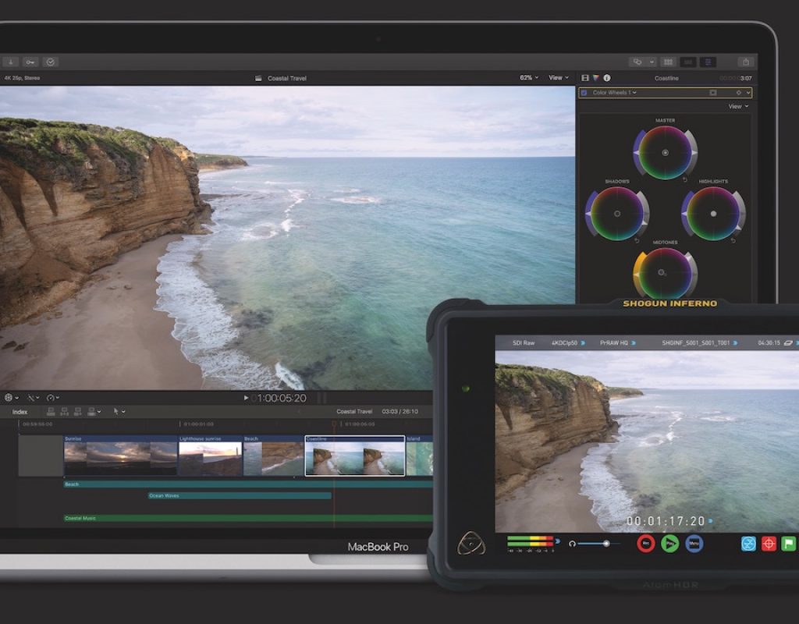The height and width of the screenshot is (624, 799).
Task: Click the Coastal Travel project clapper icon
Action: (258, 78)
